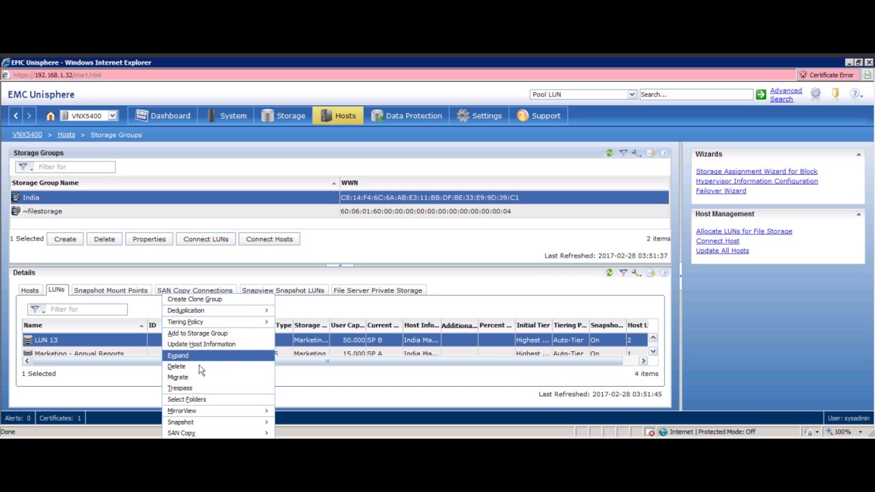
Task: Collapse the Wizards section
Action: tap(859, 154)
